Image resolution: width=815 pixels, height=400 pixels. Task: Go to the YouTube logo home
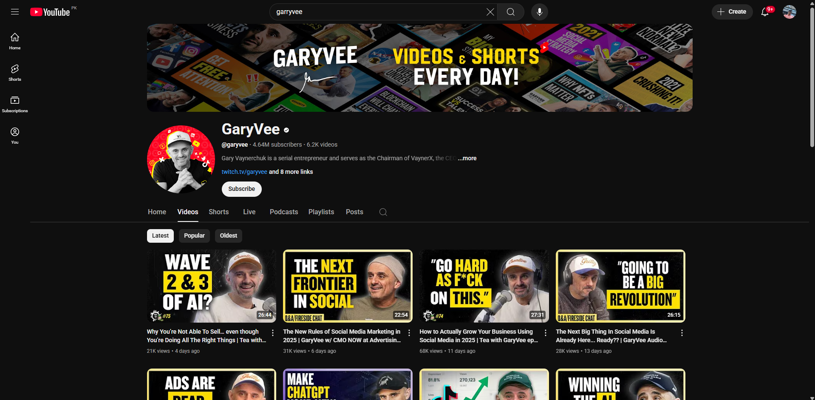pos(50,12)
